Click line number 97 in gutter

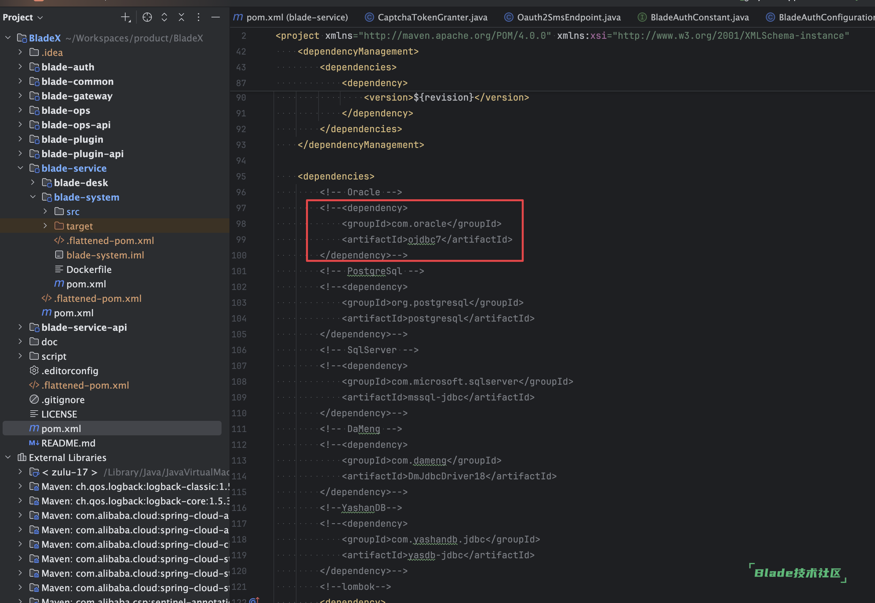click(x=241, y=208)
